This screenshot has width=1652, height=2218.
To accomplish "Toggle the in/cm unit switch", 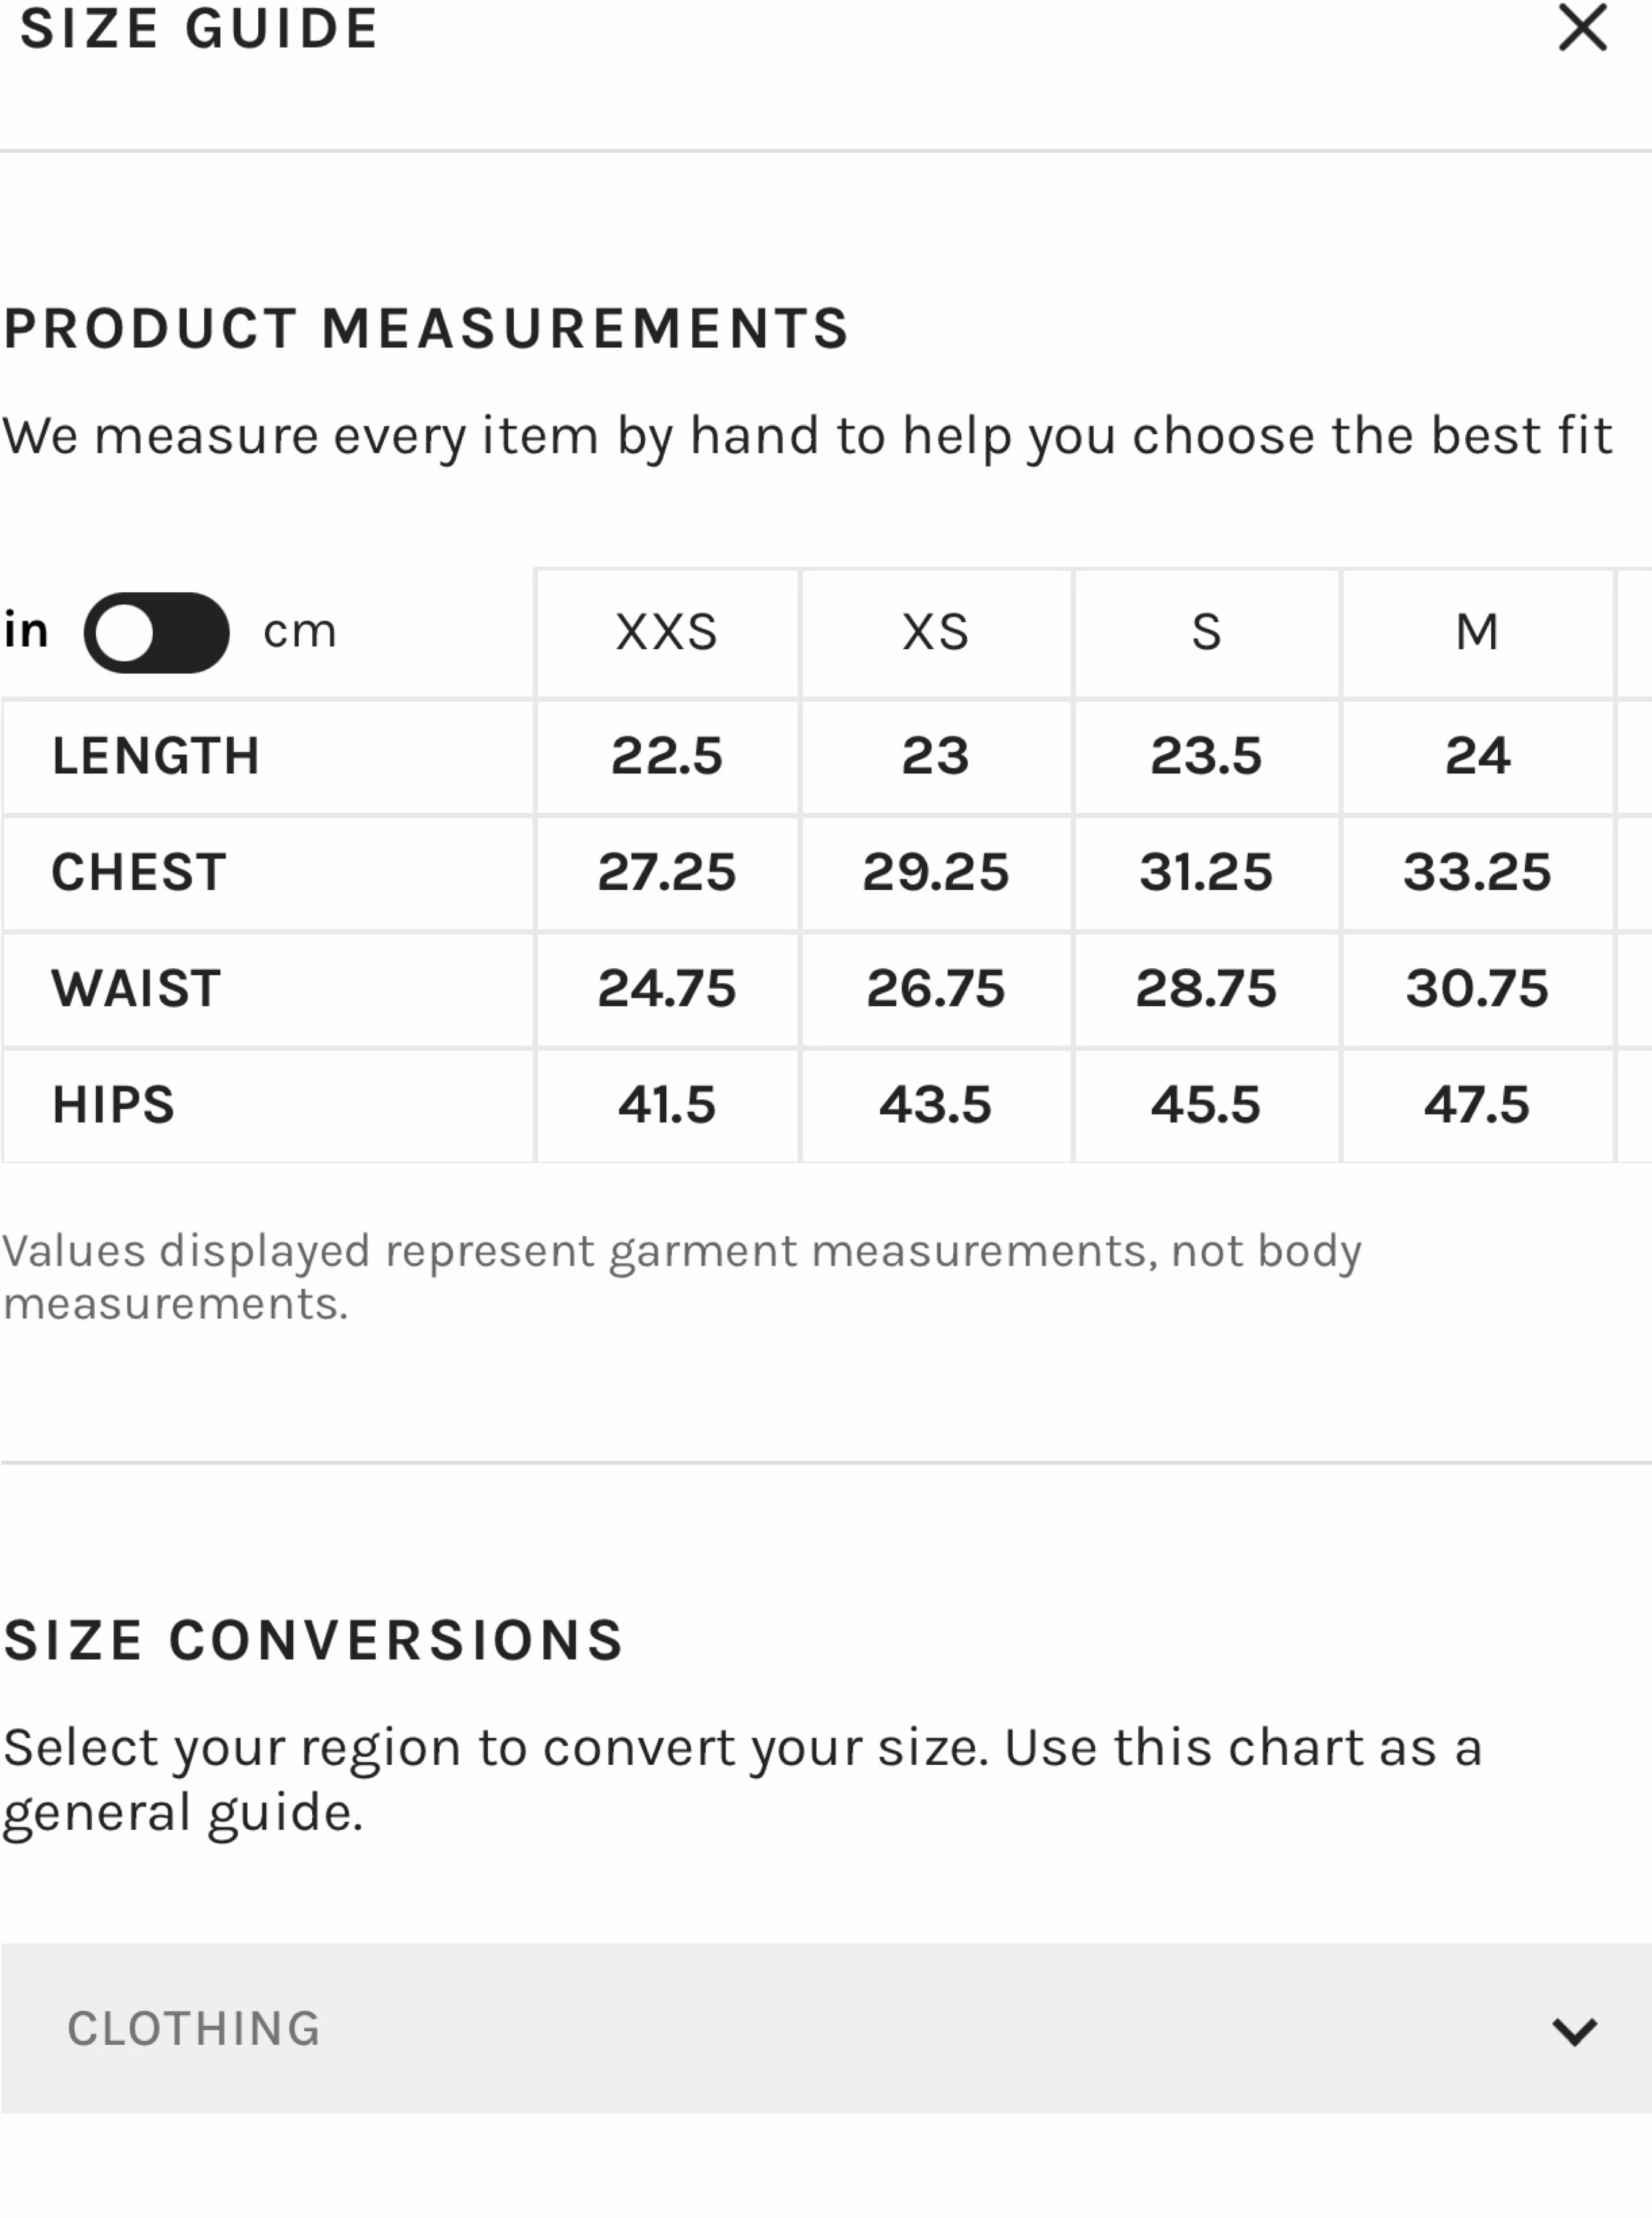I will click(x=157, y=632).
